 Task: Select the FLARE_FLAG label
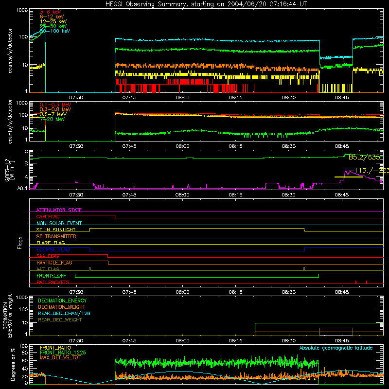[x=51, y=243]
